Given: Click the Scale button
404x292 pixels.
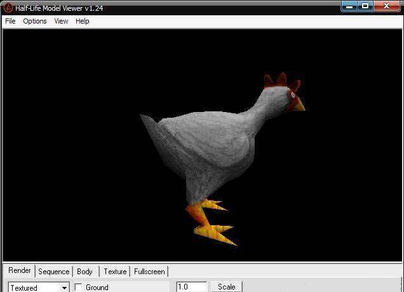Looking at the screenshot, I should click(227, 287).
